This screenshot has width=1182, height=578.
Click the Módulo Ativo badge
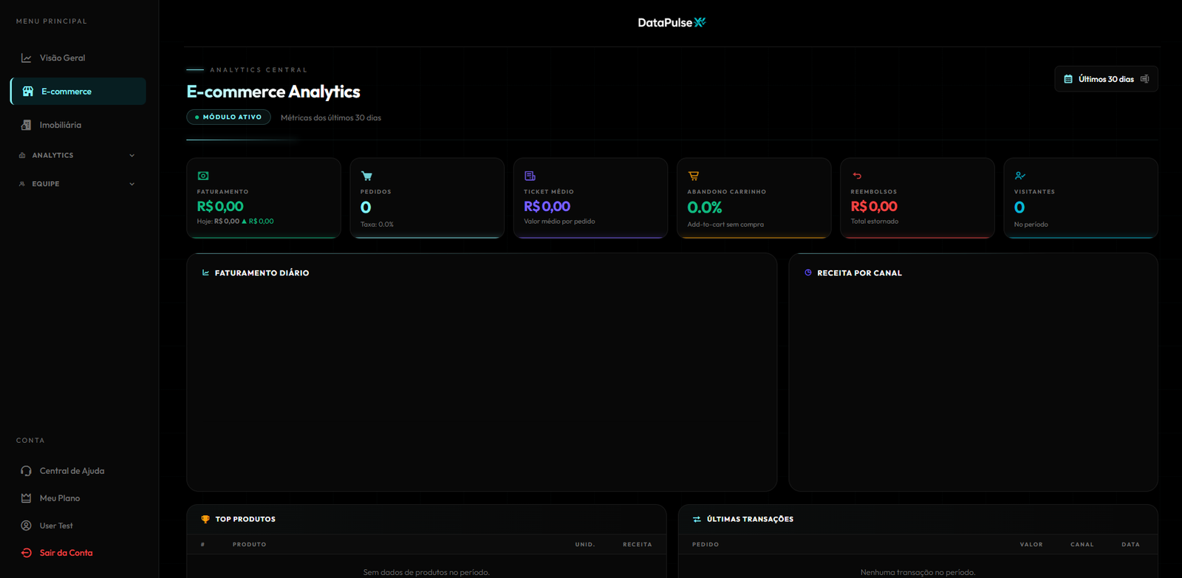228,117
